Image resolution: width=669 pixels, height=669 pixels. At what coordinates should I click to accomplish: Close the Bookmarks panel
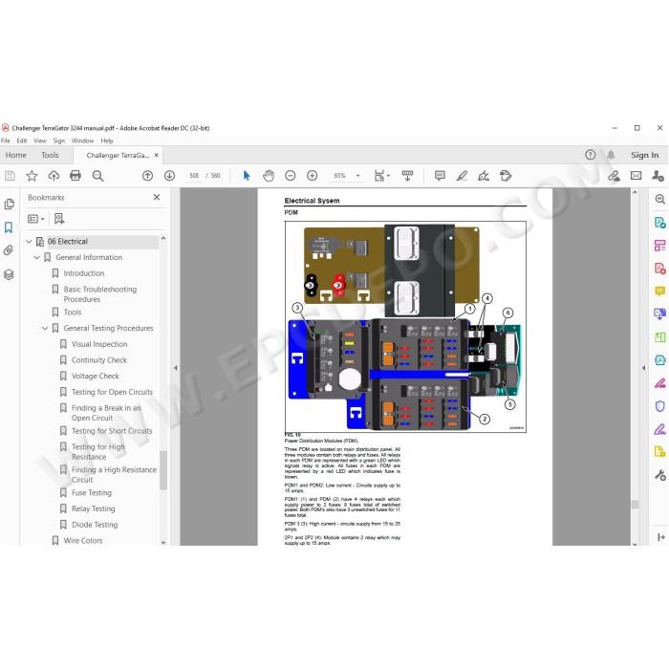point(157,197)
